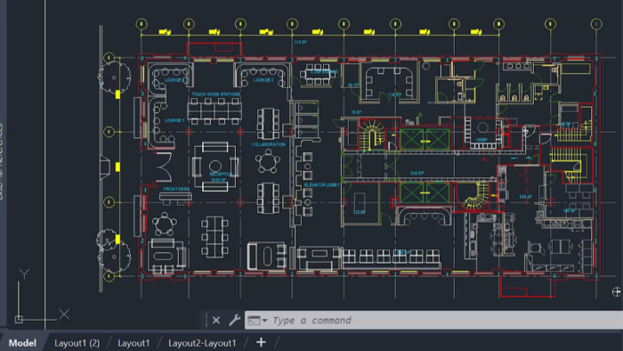Add a new layout with plus button
The image size is (623, 351).
tap(261, 342)
